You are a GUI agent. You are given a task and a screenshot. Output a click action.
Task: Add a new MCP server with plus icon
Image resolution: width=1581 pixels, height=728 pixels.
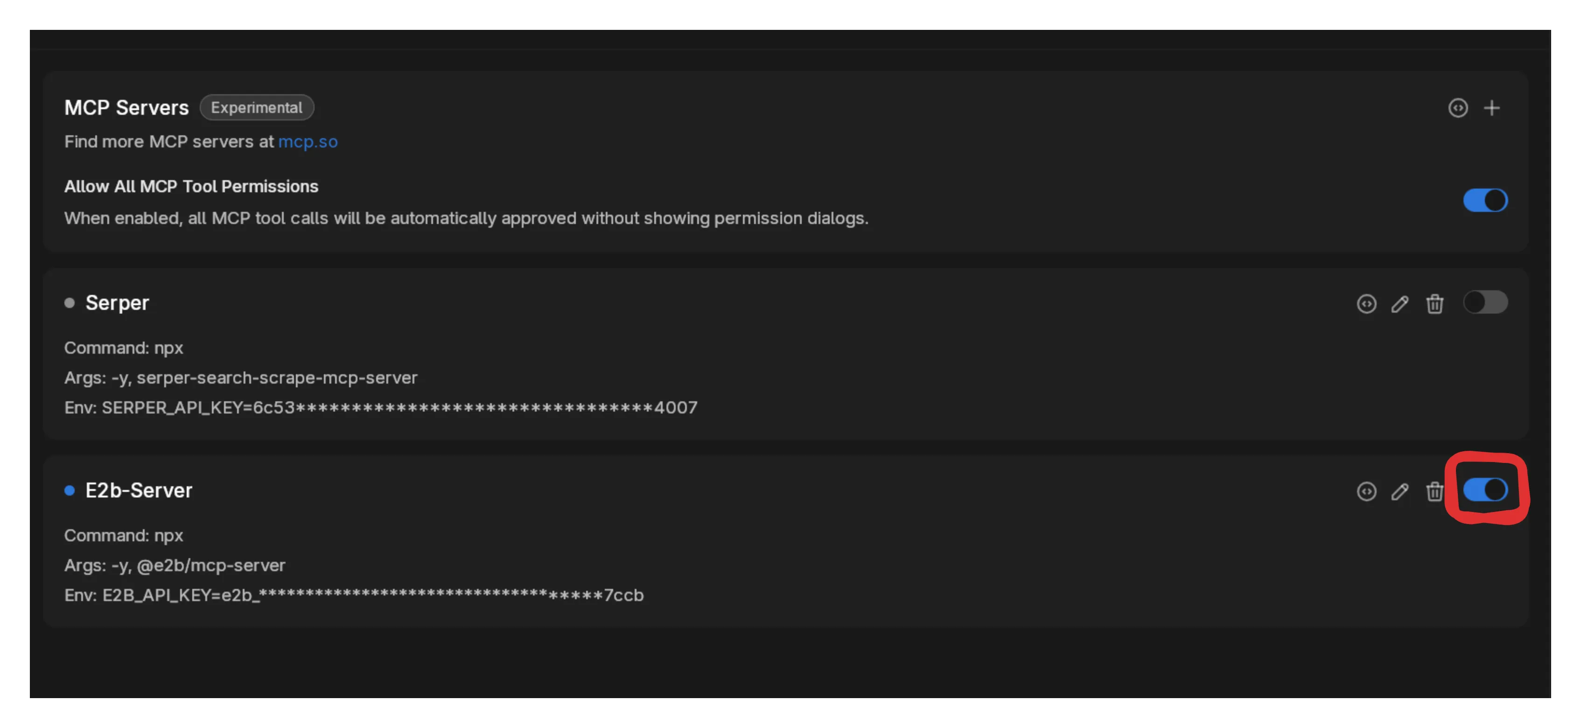coord(1491,108)
